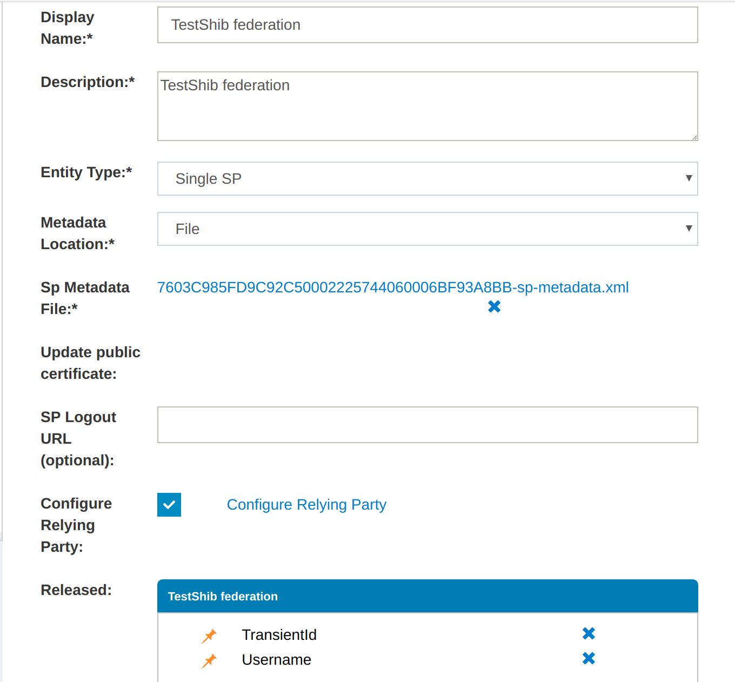Delete the TransientId released attribute

click(x=589, y=633)
